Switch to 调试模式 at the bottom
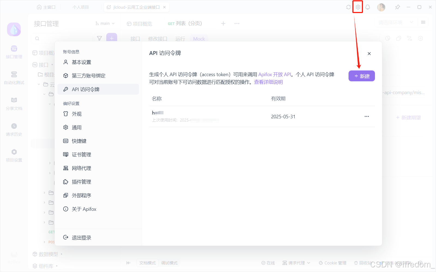 click(169, 263)
